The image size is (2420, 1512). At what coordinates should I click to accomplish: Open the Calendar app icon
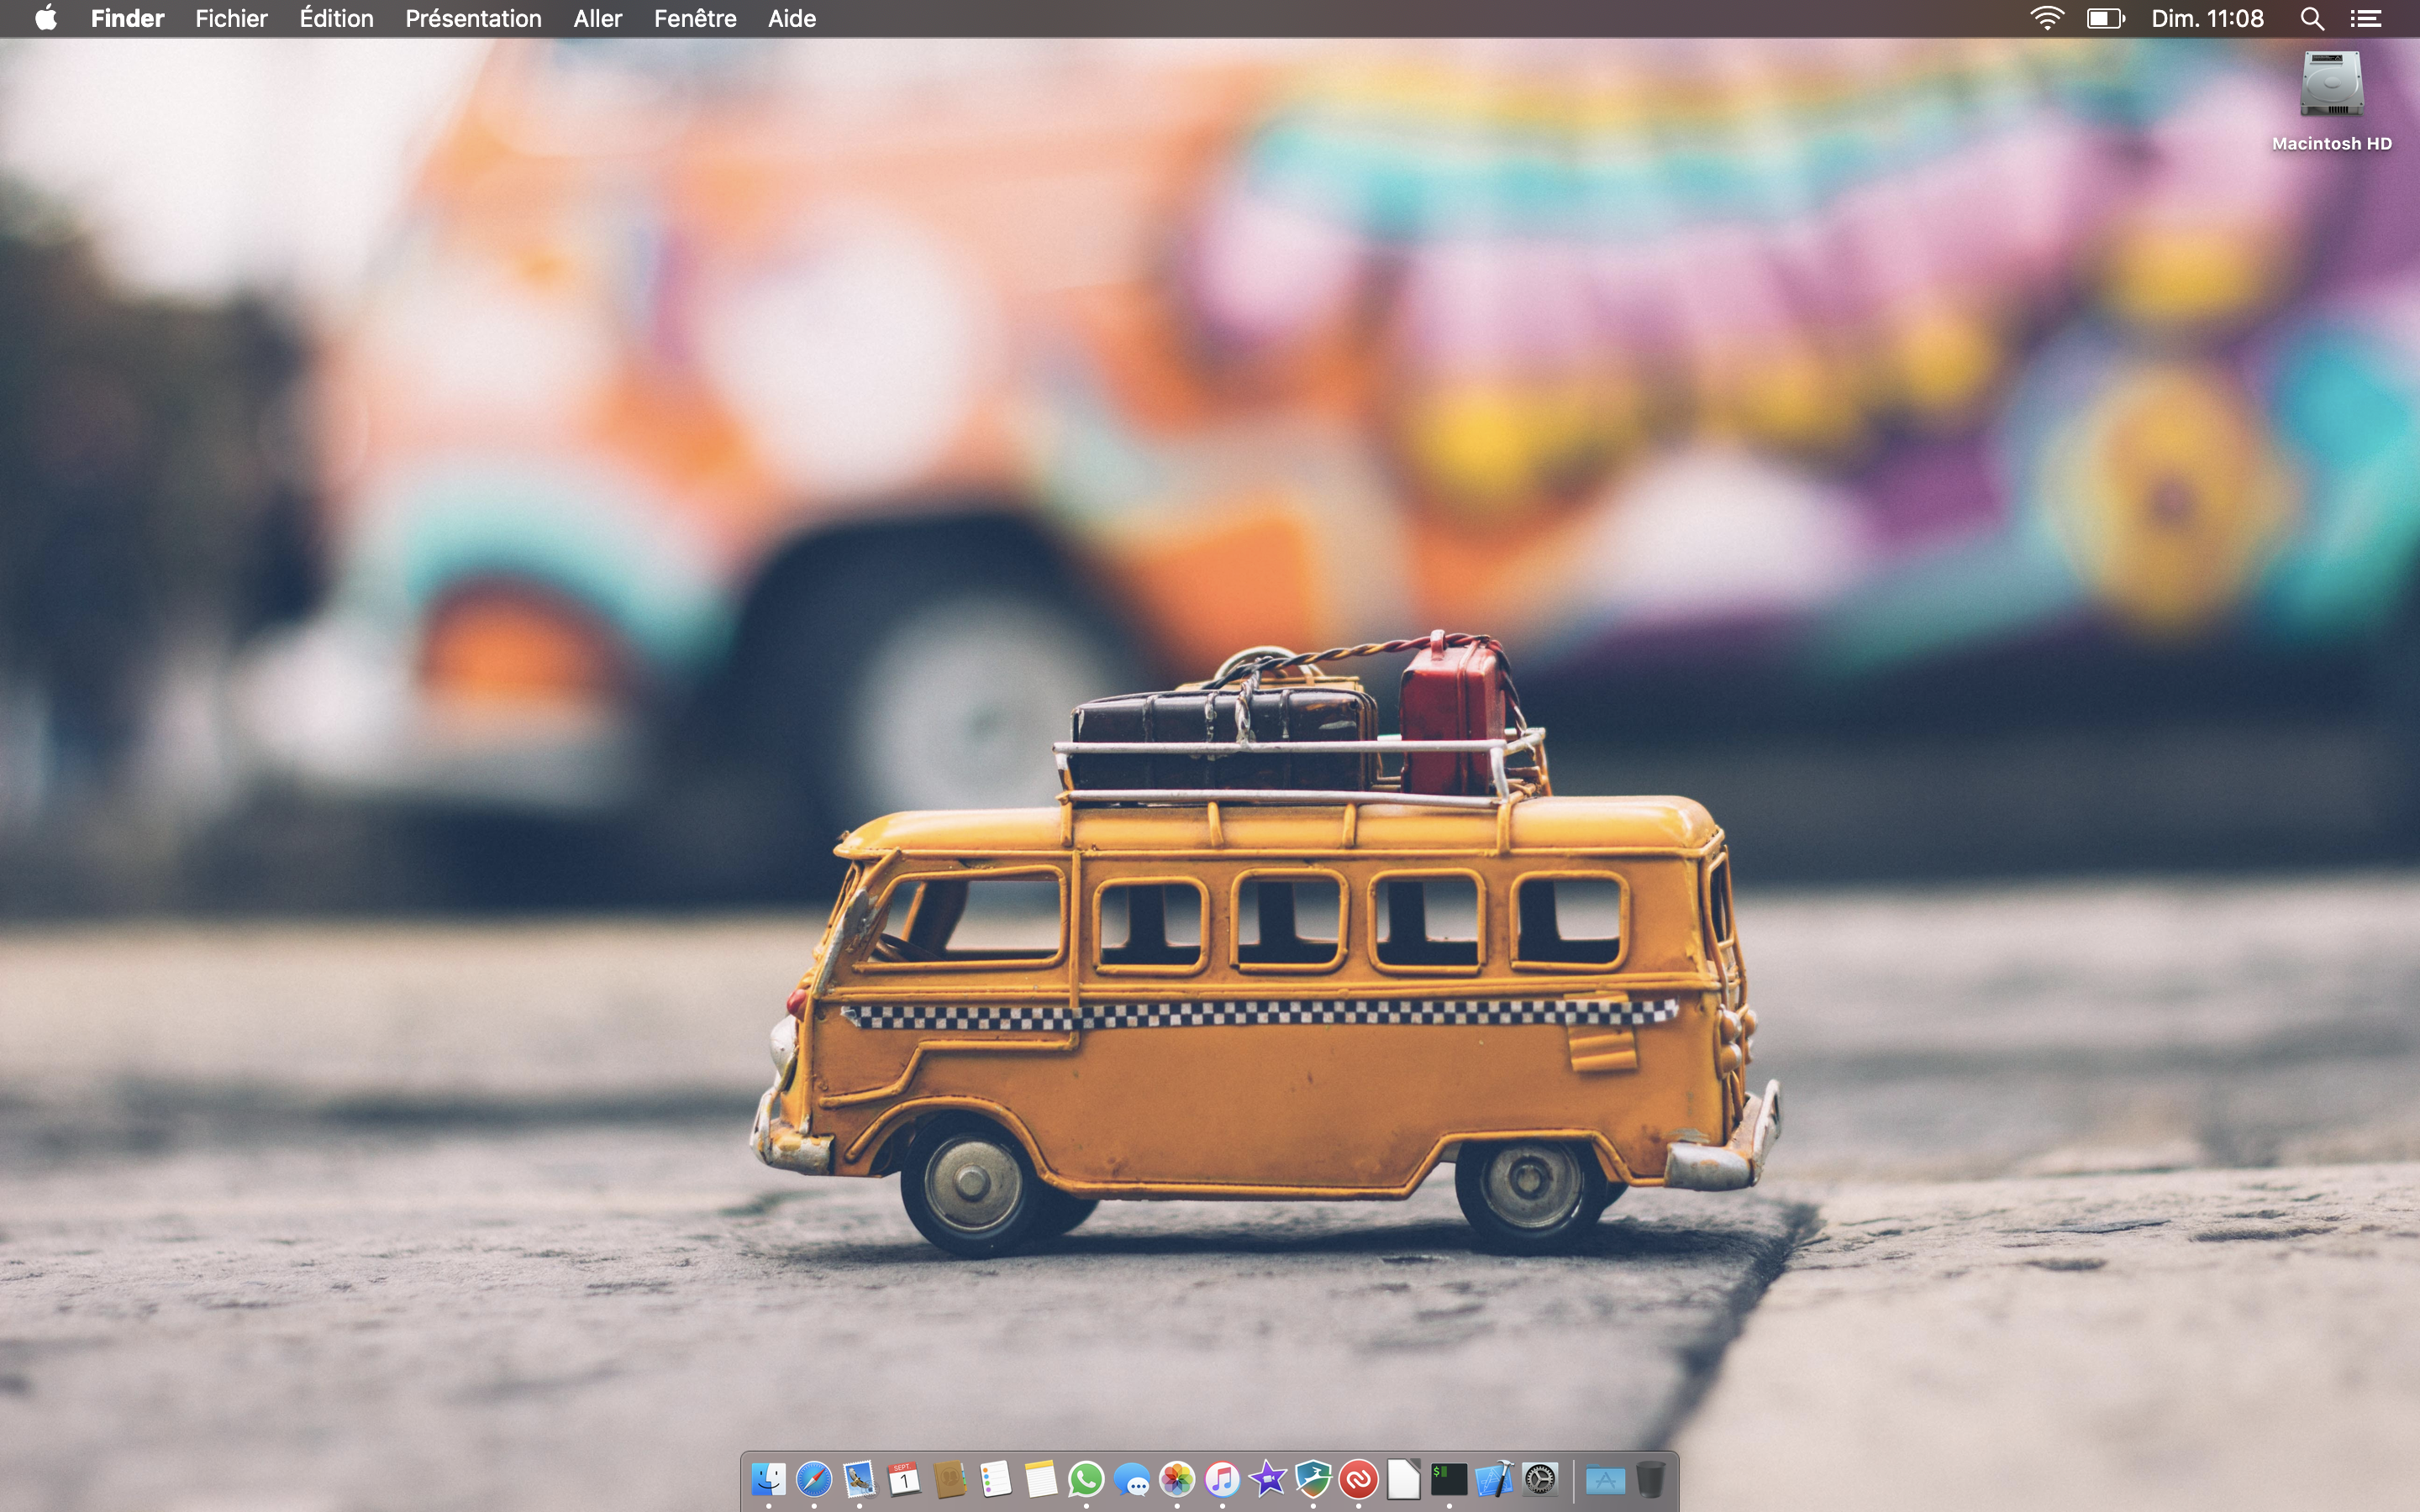[x=904, y=1479]
